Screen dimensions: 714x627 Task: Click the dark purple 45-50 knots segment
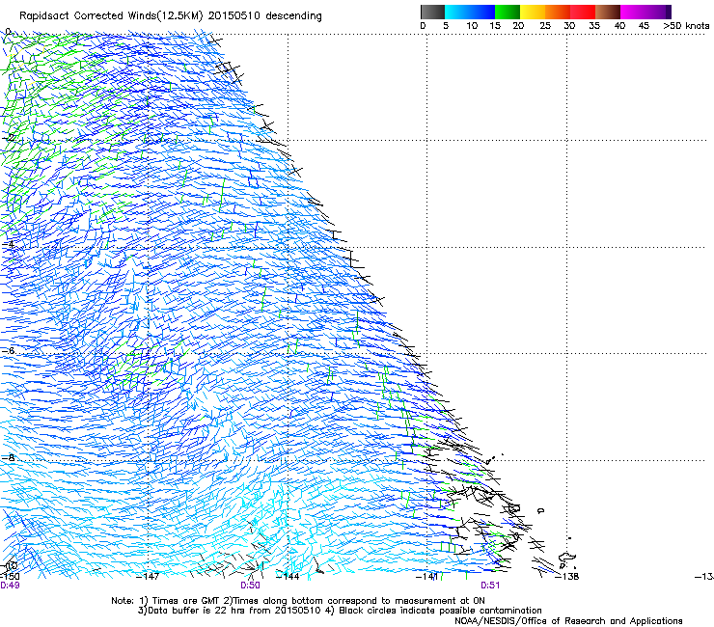click(658, 12)
